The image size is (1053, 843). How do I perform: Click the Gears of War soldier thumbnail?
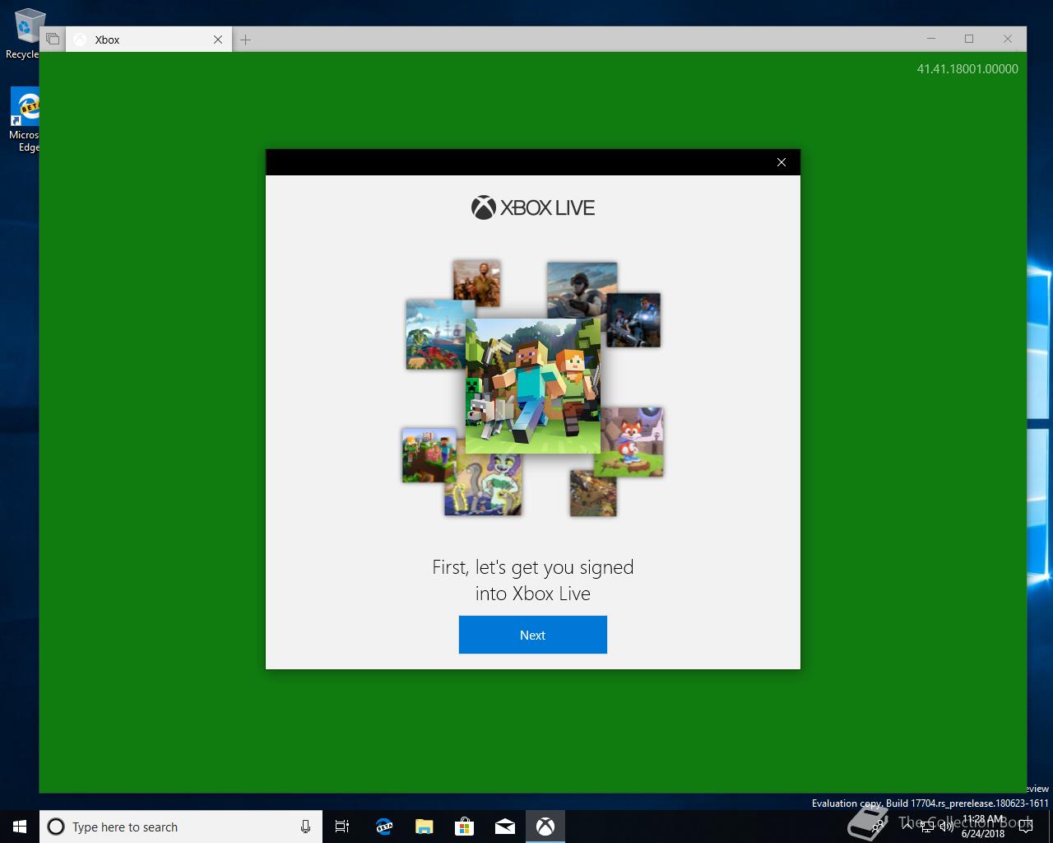tap(633, 319)
